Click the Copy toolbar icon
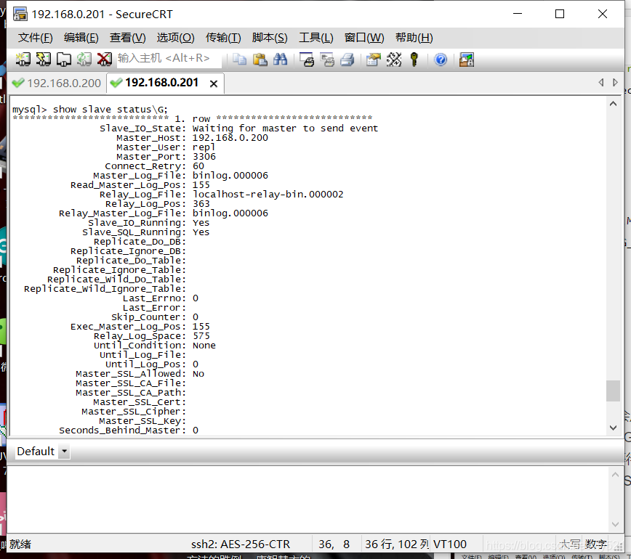631x559 pixels. click(239, 60)
